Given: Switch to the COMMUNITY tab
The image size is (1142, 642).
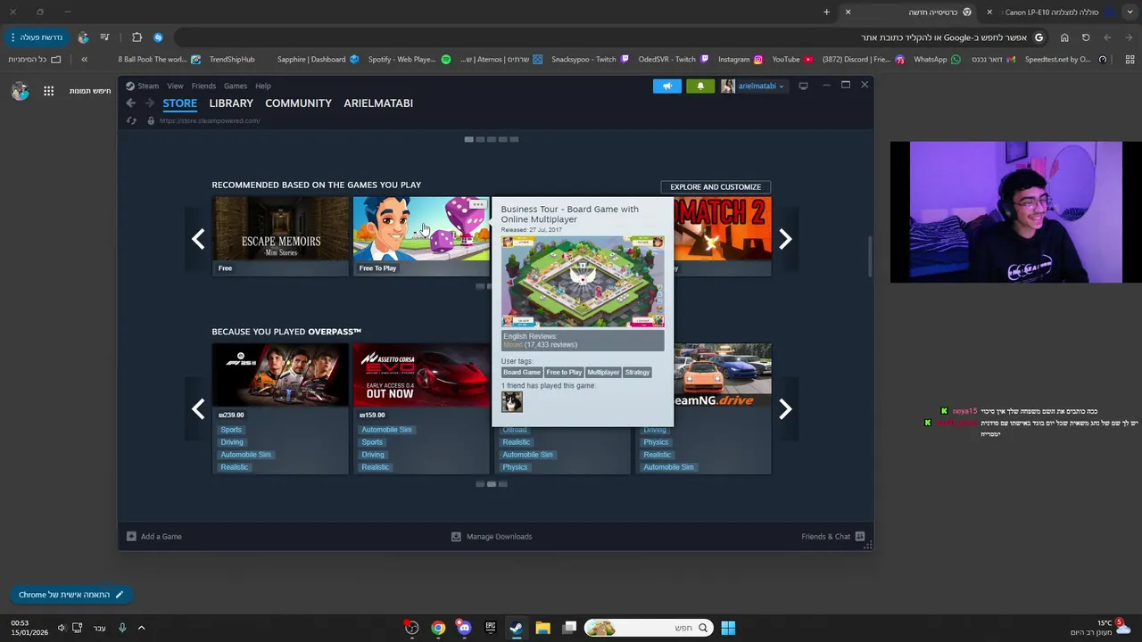Looking at the screenshot, I should 298,103.
